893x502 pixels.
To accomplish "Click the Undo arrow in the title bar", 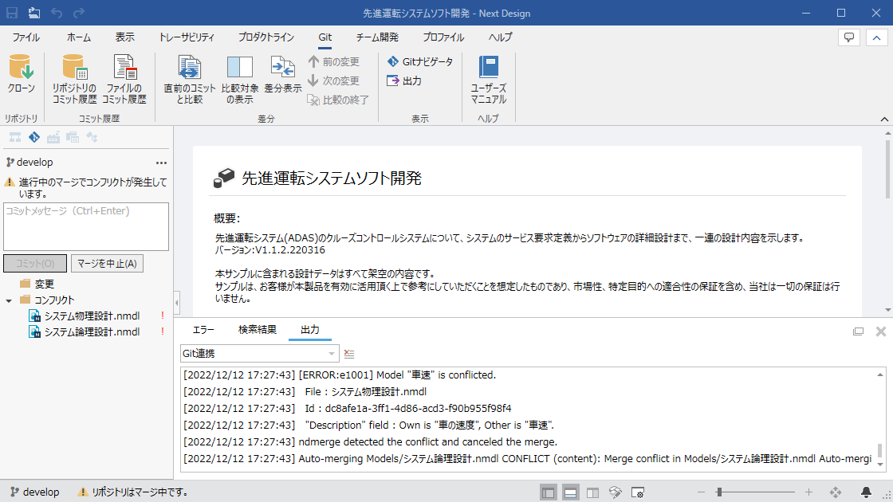I will pos(57,13).
